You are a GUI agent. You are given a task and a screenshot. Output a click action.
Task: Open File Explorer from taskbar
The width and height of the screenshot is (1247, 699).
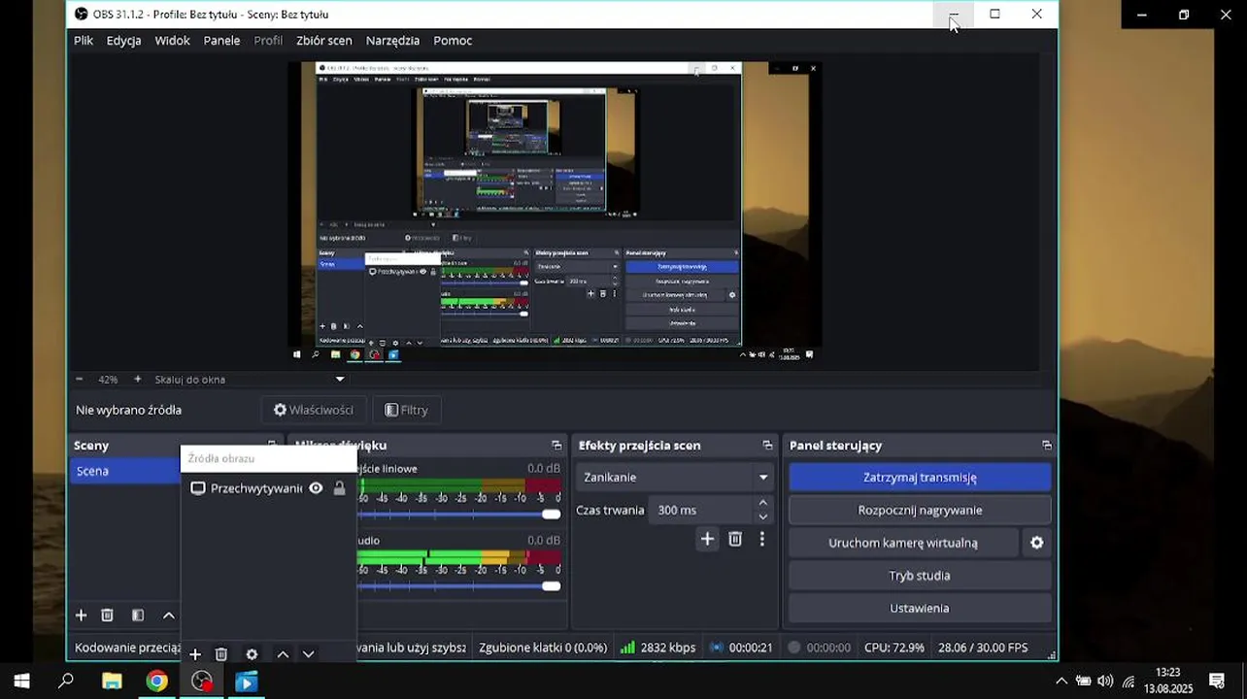coord(112,682)
